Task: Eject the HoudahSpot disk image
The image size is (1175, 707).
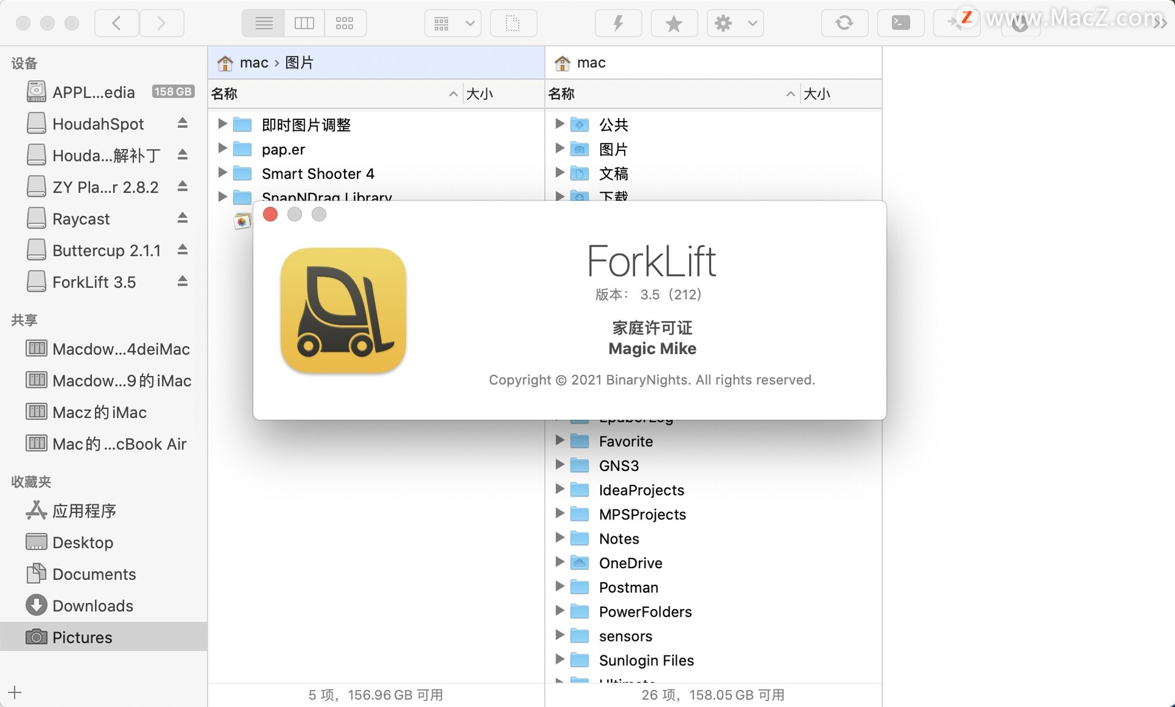Action: [x=182, y=123]
